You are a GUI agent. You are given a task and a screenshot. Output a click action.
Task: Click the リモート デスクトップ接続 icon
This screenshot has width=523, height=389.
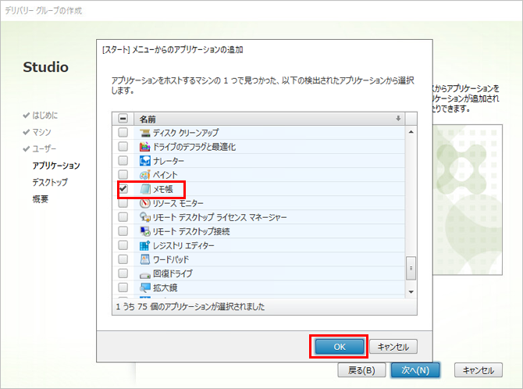pos(144,231)
